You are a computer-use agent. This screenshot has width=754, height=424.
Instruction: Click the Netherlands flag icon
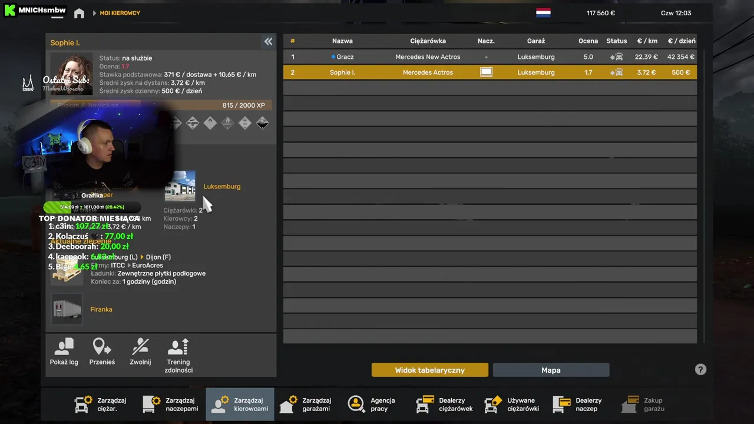coord(543,13)
